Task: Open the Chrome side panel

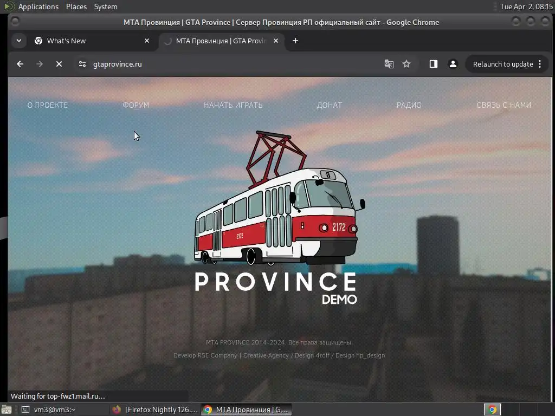Action: click(x=433, y=64)
